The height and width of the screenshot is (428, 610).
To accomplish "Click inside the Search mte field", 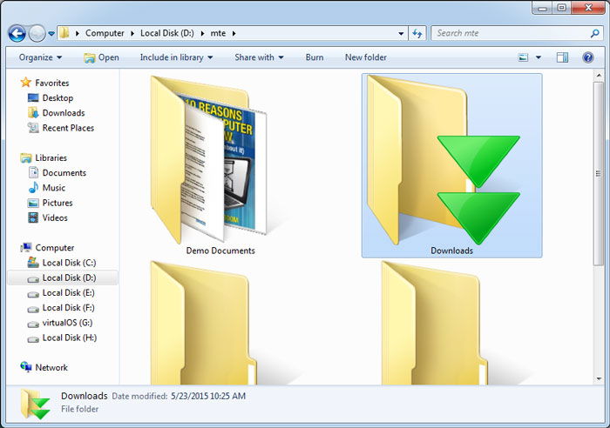I will click(x=510, y=33).
